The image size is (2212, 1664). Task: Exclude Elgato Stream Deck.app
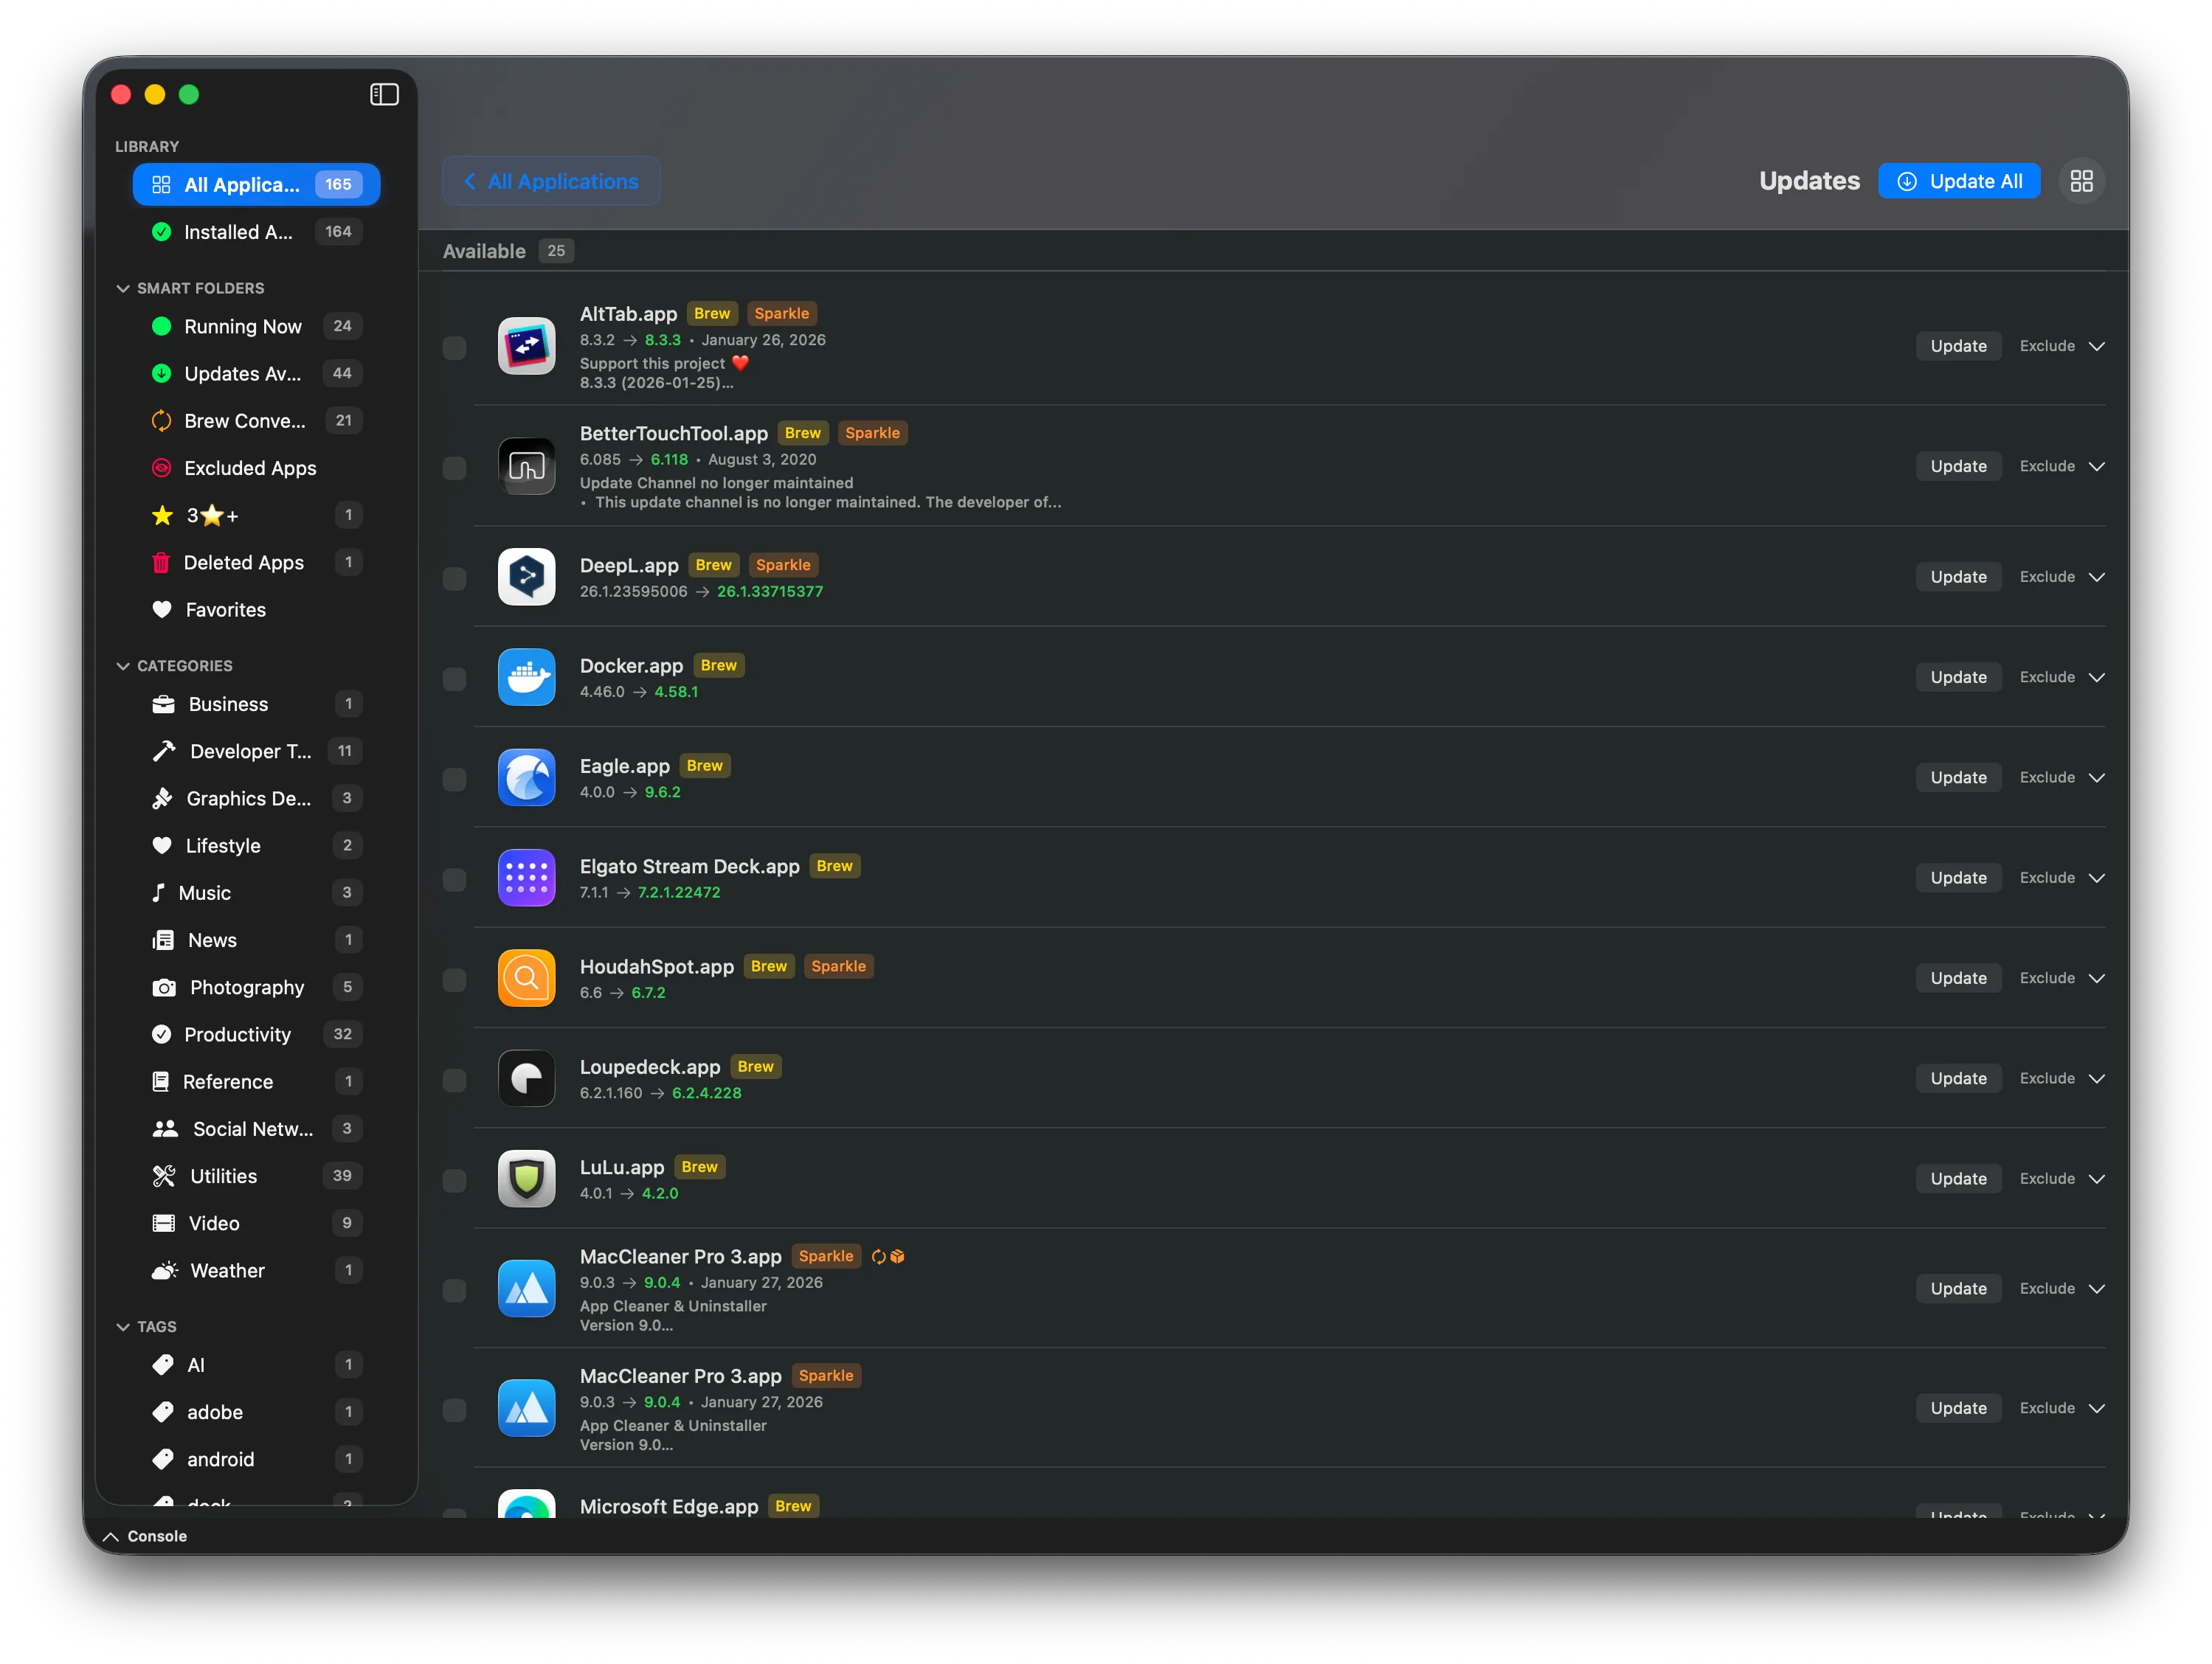[2047, 878]
